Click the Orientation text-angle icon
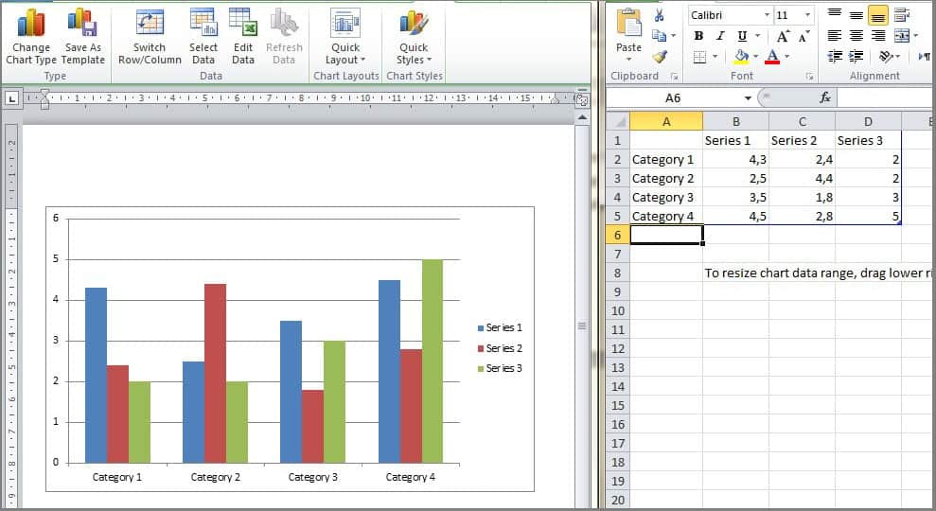Viewport: 936px width, 511px height. (886, 57)
